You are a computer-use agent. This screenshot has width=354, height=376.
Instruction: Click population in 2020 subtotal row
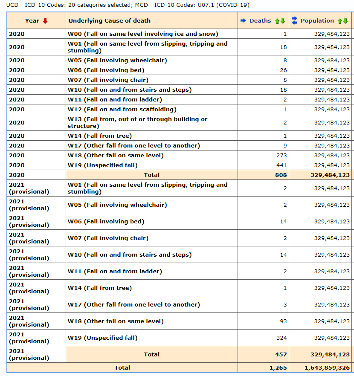coord(330,175)
